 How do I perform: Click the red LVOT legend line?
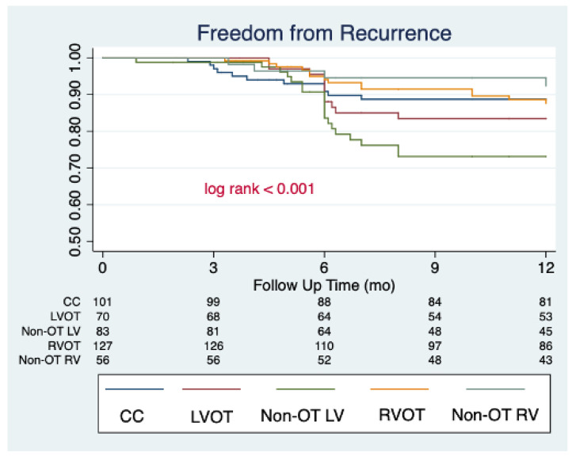click(x=212, y=389)
